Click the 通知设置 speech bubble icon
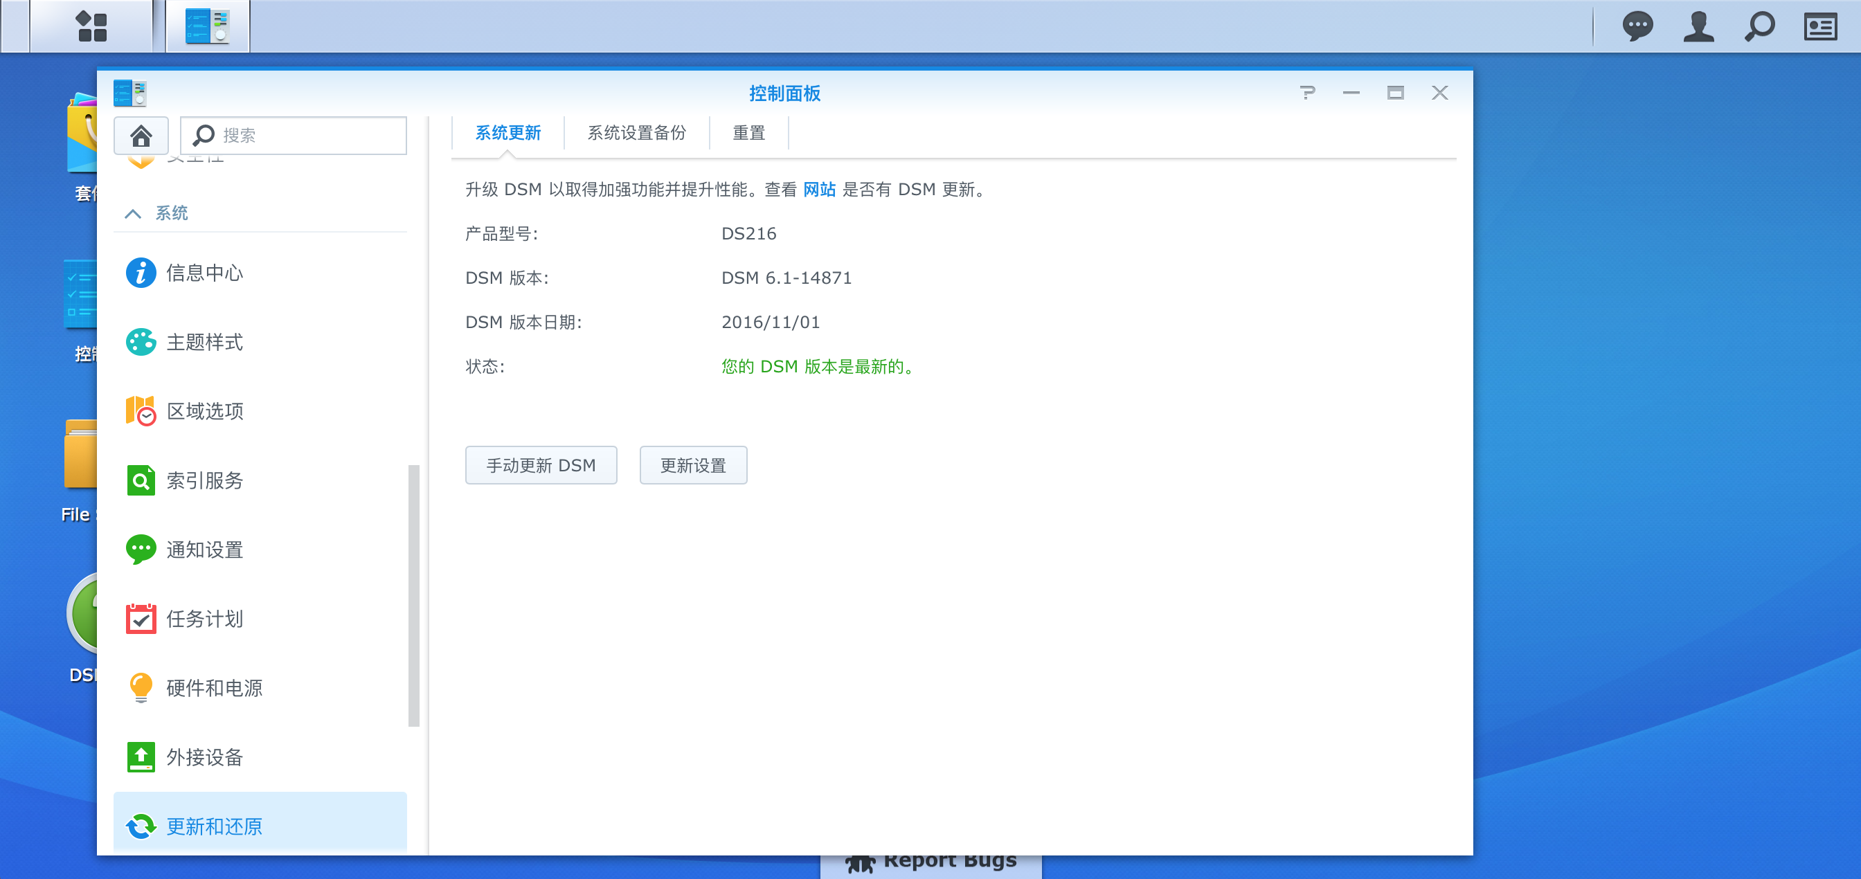Screen dimensions: 1861x879 pos(141,549)
